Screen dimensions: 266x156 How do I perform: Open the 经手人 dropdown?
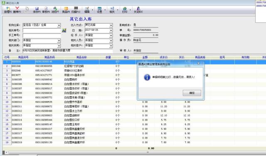coord(111,36)
